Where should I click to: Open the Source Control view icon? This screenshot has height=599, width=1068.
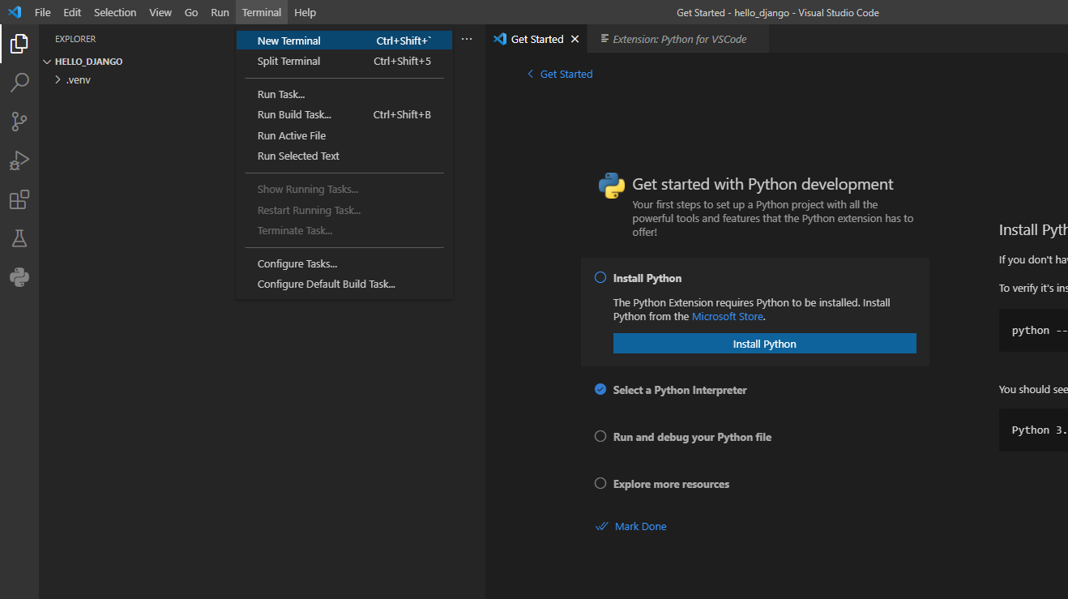pos(19,122)
